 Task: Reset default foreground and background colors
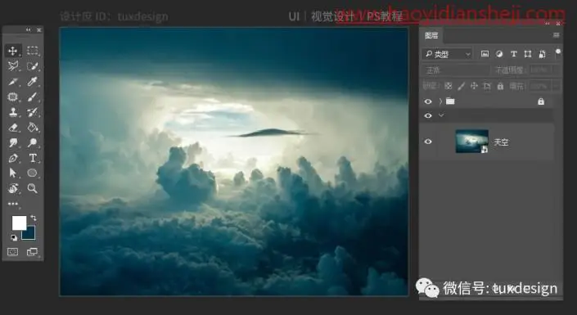pos(14,238)
